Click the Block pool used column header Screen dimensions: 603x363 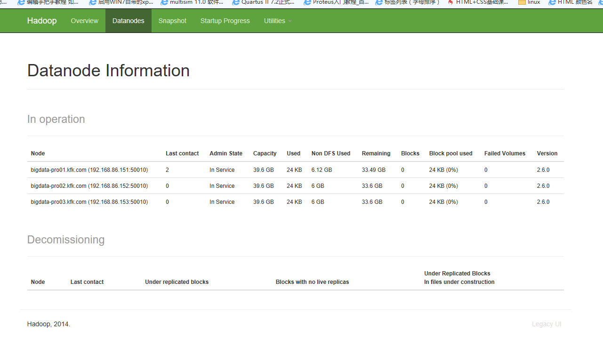[451, 153]
